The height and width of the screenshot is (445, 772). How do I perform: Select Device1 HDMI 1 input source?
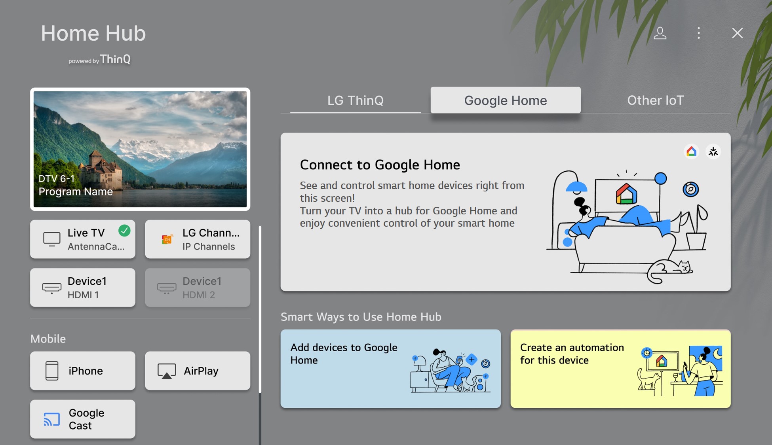point(83,287)
